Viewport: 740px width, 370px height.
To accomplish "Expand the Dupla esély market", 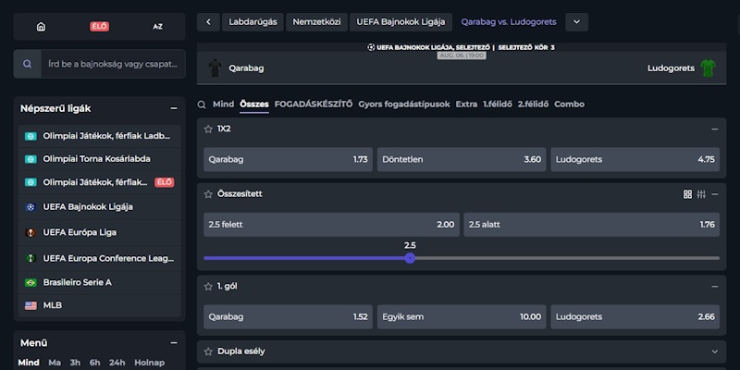I will click(714, 351).
